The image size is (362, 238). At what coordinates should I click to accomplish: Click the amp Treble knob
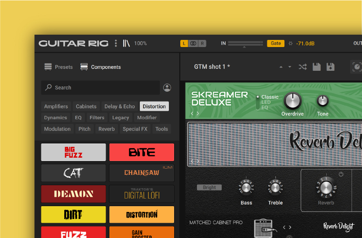275,188
